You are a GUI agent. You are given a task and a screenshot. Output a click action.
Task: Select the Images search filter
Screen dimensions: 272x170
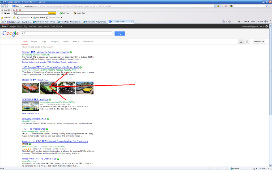pos(34,42)
